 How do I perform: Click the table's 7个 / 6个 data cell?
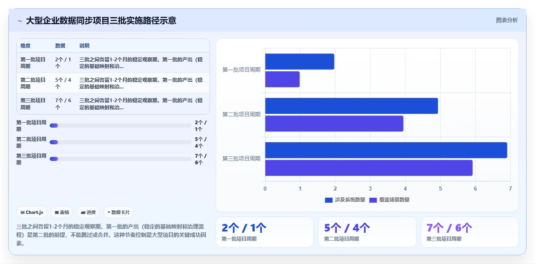click(63, 104)
